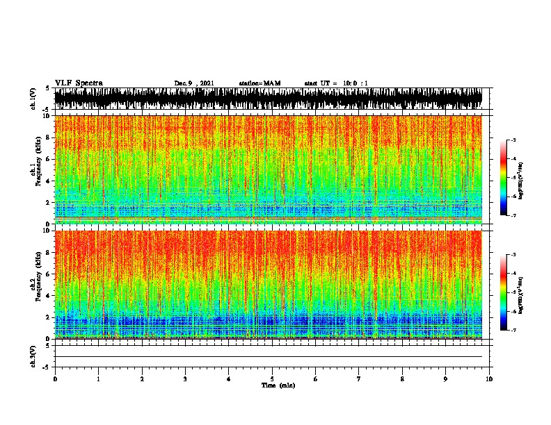Click the time axis tick label '5'
Viewport: 551px width, 425px height.
(272, 378)
